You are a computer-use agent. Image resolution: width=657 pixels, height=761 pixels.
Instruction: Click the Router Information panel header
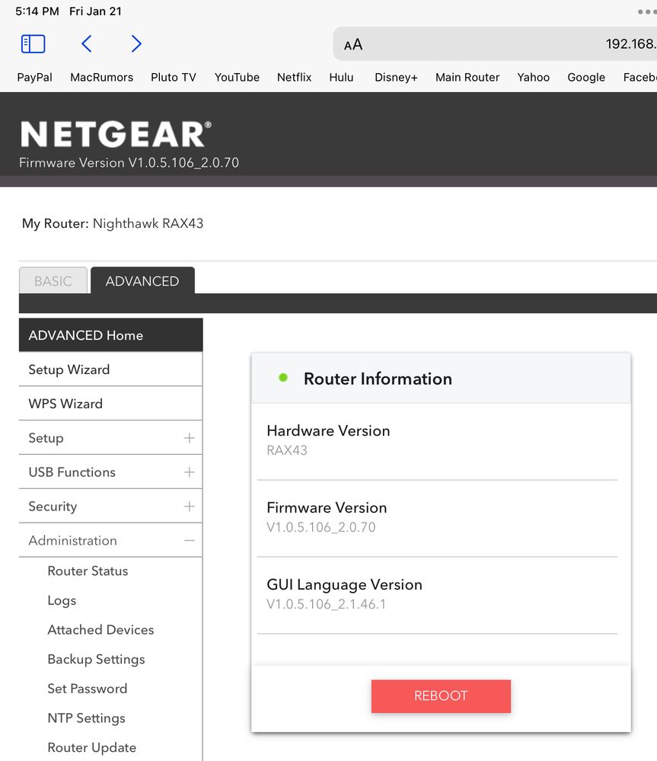(441, 378)
